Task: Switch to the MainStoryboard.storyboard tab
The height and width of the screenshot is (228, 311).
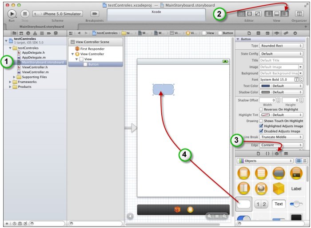Action: [x=42, y=27]
